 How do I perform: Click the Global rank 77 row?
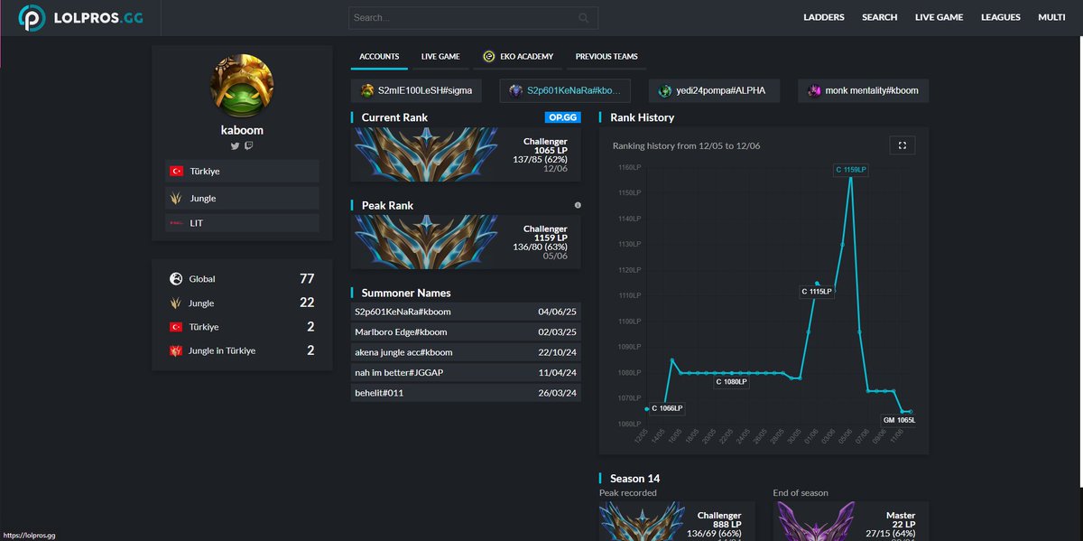point(242,279)
